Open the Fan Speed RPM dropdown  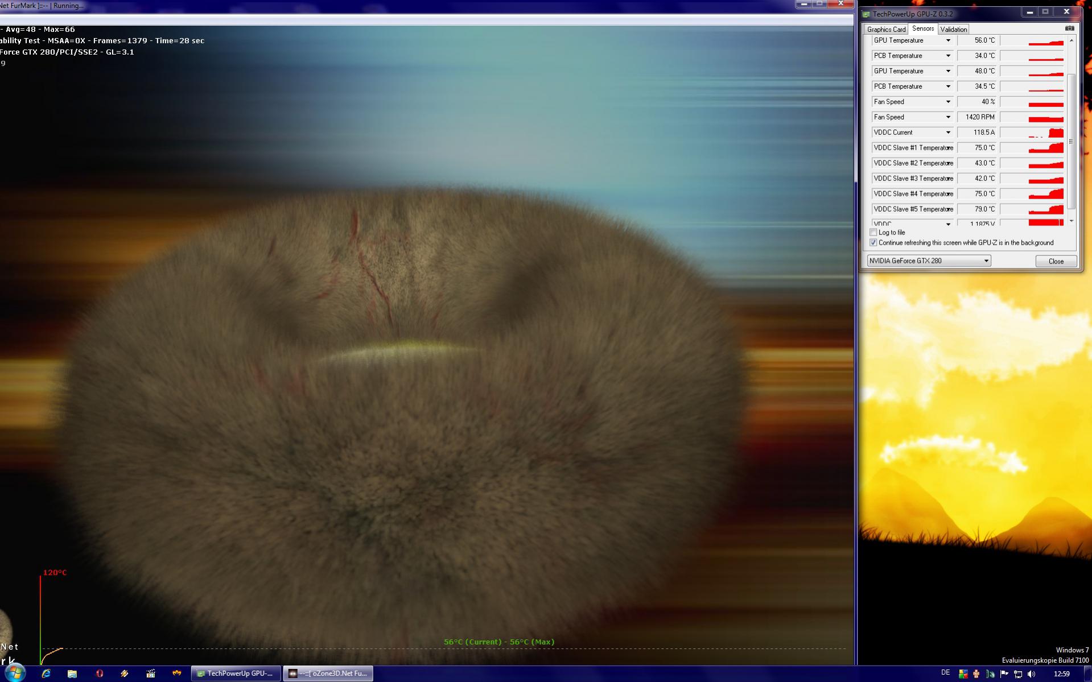948,117
